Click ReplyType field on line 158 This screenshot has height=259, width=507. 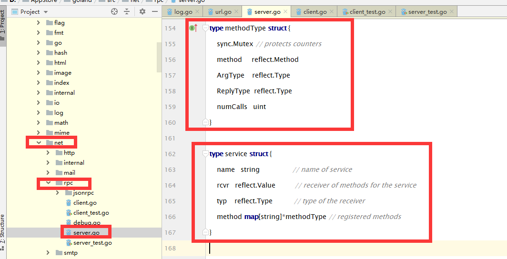pos(233,91)
